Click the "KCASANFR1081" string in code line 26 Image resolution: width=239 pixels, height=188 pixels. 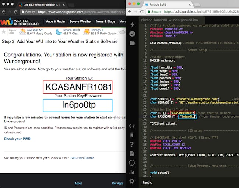click(182, 113)
